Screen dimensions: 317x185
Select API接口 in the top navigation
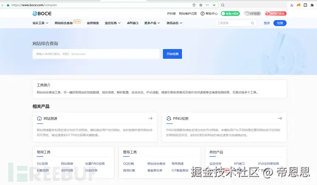coord(133,23)
